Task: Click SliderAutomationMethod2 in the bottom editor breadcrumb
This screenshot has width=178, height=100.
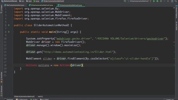Action: 24,96
